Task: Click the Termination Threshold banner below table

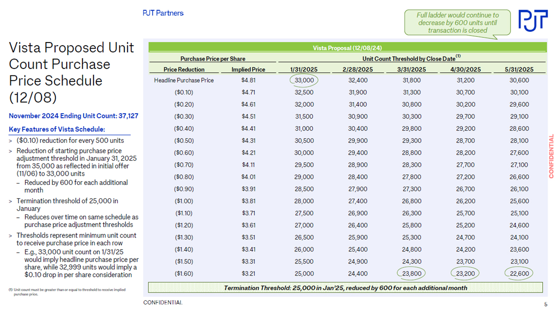Action: point(345,288)
